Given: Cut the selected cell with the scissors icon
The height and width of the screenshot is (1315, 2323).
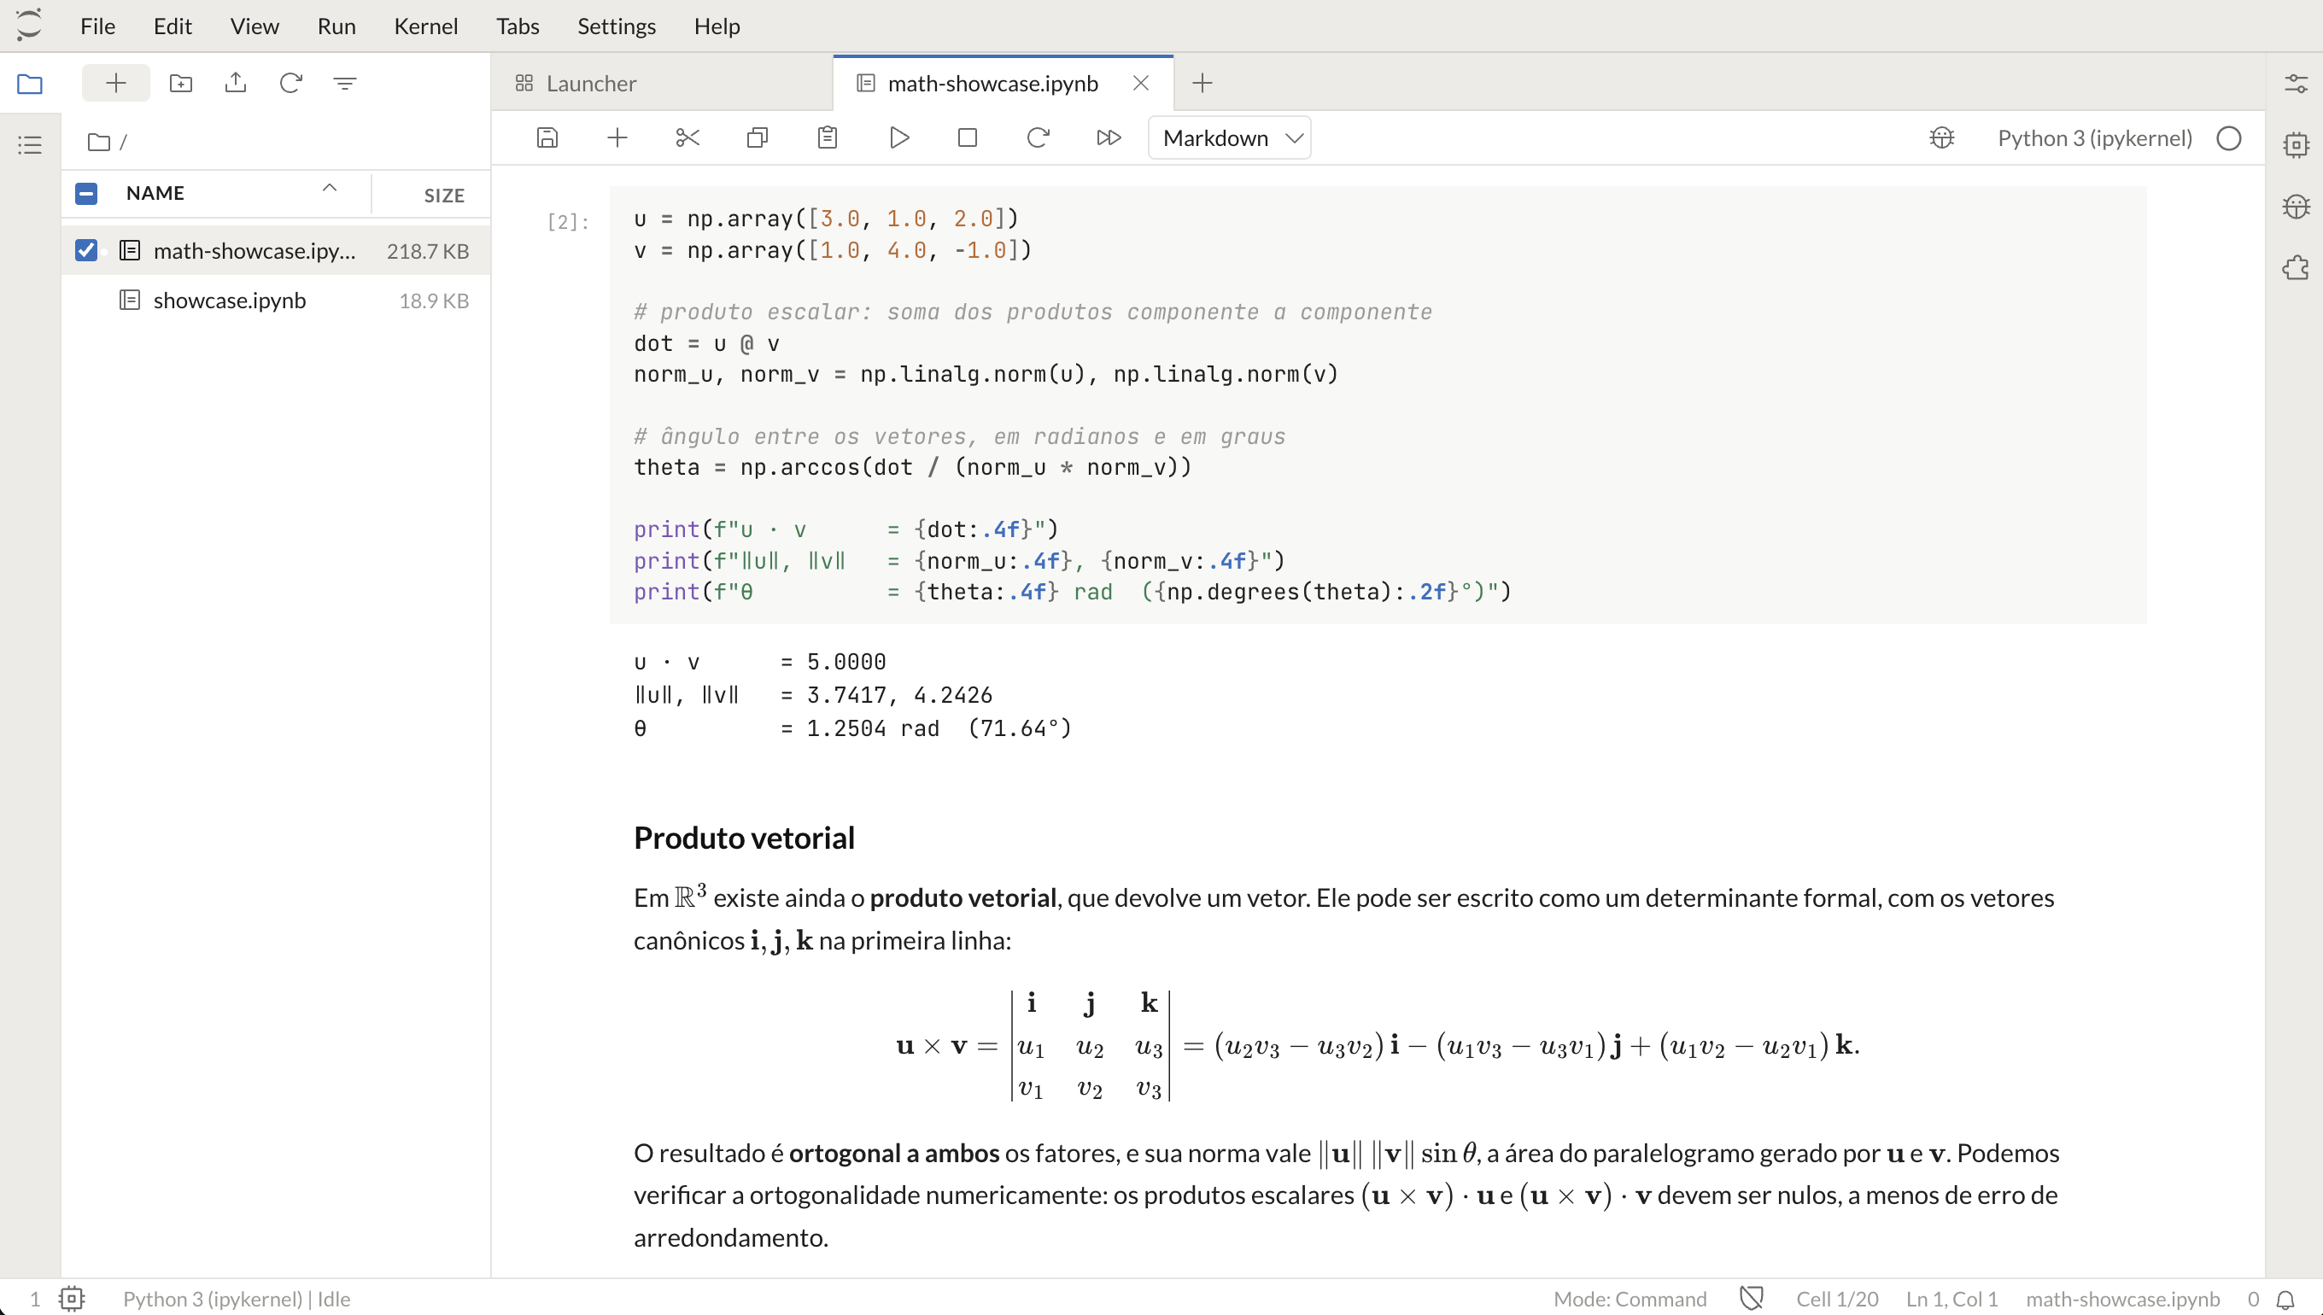Looking at the screenshot, I should pos(688,137).
